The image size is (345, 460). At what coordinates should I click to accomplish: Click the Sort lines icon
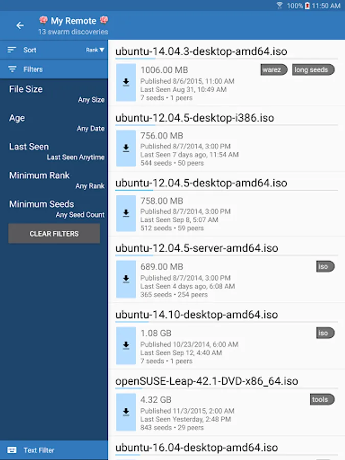(12, 50)
